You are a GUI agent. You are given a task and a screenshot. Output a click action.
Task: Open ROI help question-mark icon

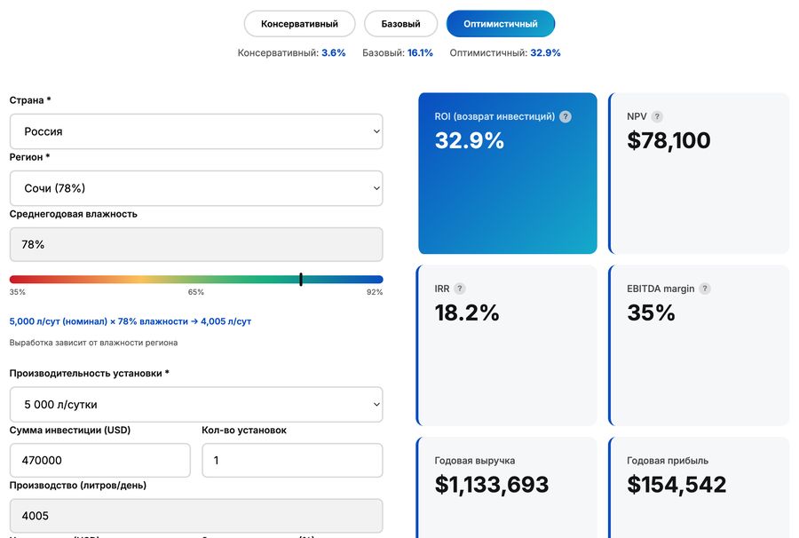click(566, 116)
